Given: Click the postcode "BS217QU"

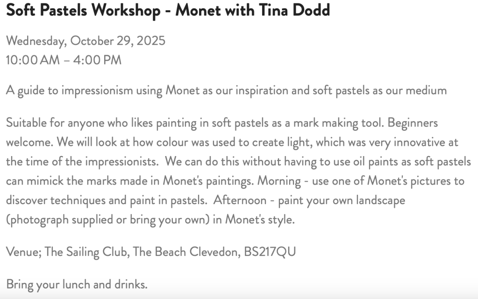Looking at the screenshot, I should click(270, 252).
